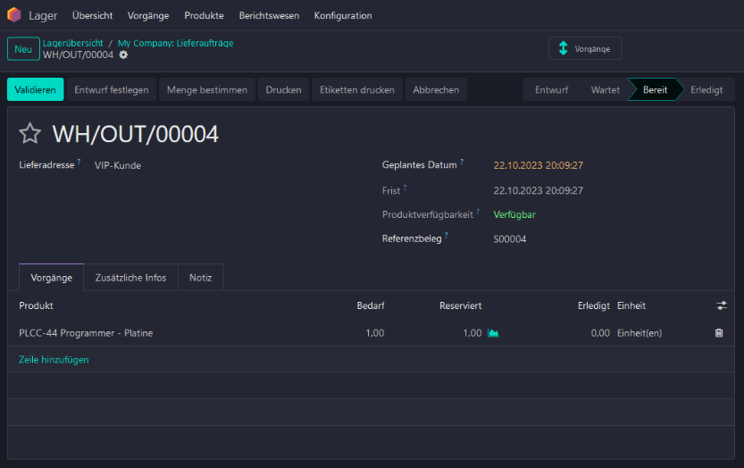Open the Übersicht menu
This screenshot has height=468, width=744.
[93, 16]
